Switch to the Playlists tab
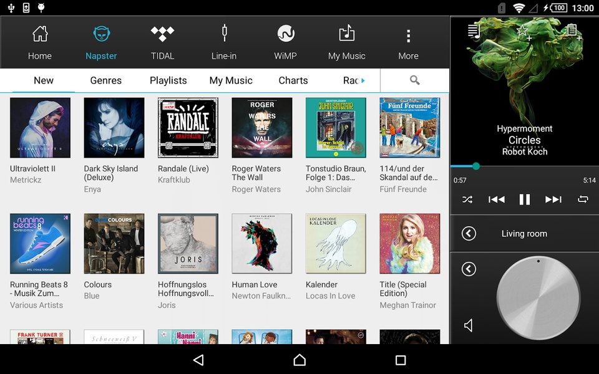Image resolution: width=599 pixels, height=374 pixels. [x=168, y=80]
